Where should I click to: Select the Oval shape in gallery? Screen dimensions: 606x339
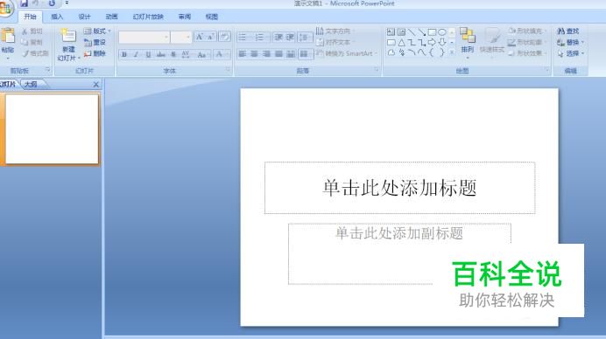tap(442, 32)
